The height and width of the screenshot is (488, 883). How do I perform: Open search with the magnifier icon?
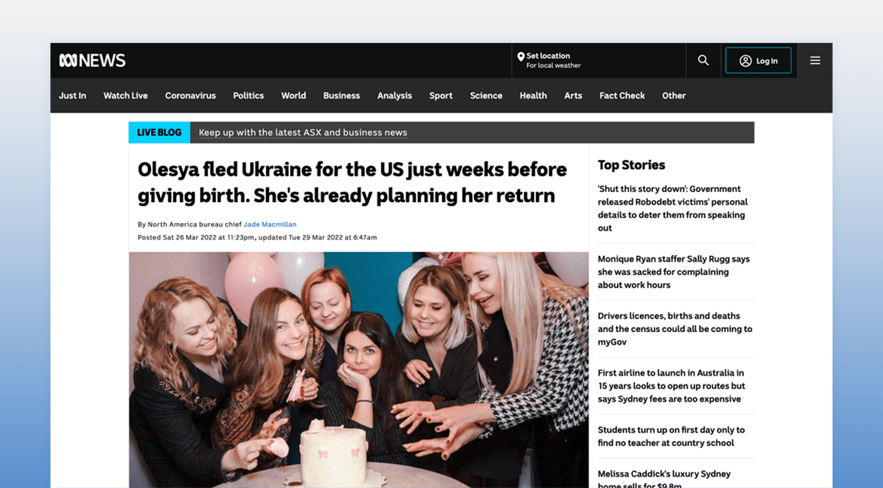coord(703,60)
